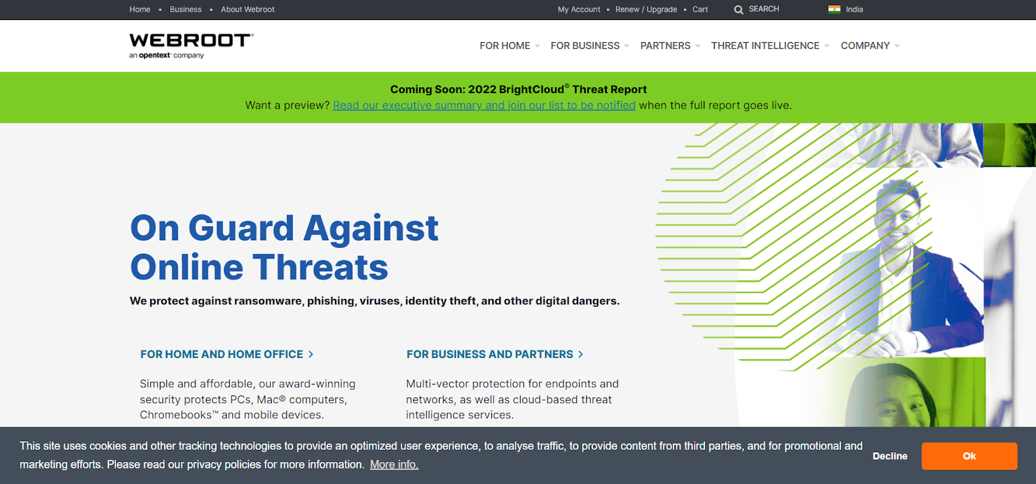This screenshot has width=1036, height=484.
Task: Click the India flag icon
Action: 835,9
